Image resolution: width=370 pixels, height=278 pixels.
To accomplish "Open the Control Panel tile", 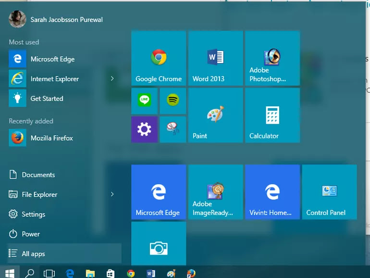I will pyautogui.click(x=330, y=192).
